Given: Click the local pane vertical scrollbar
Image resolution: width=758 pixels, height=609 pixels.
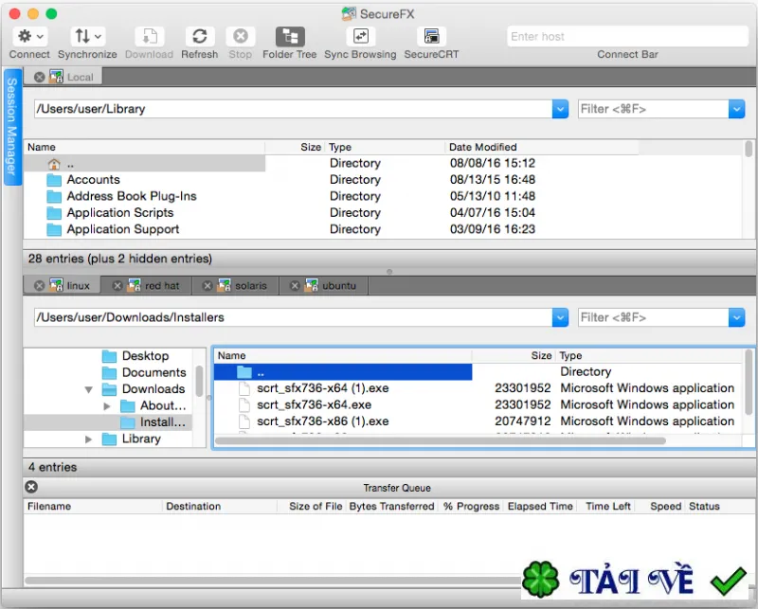Looking at the screenshot, I should [x=749, y=149].
